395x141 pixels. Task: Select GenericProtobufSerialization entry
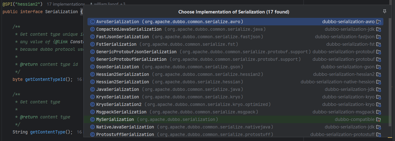tap(131, 60)
